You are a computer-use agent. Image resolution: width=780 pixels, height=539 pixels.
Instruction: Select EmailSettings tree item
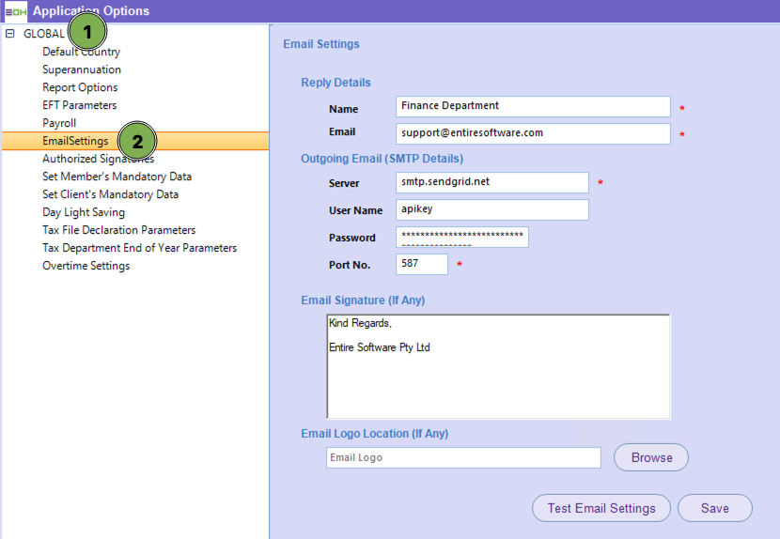pyautogui.click(x=75, y=141)
